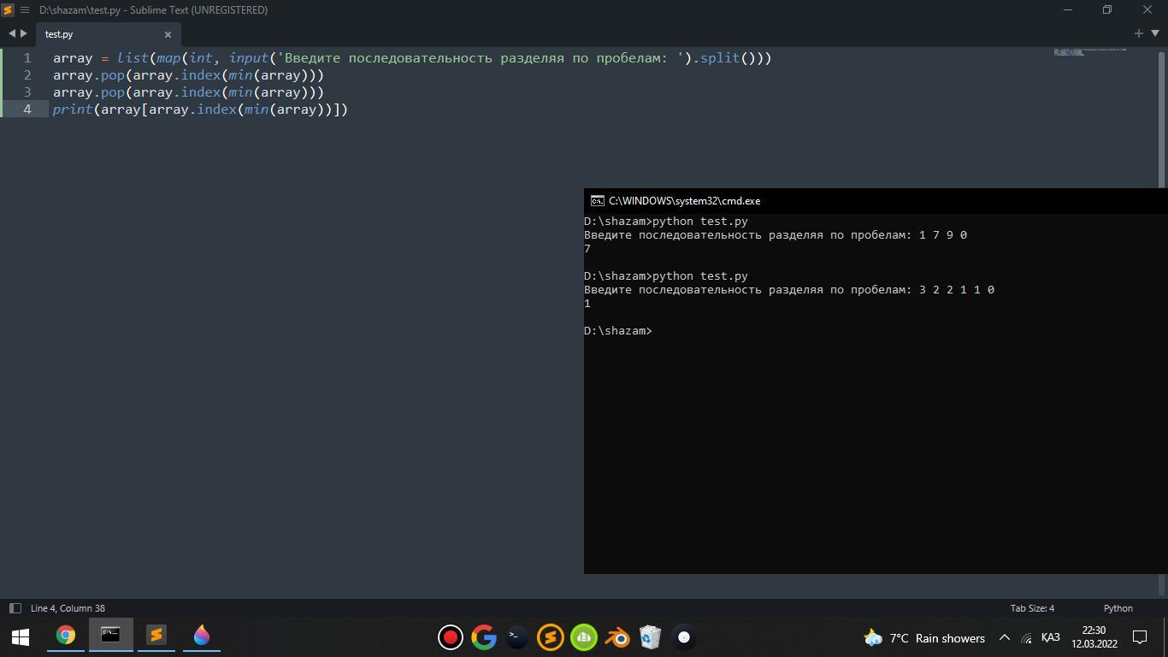Click line number 3 in gutter
Viewport: 1168px width, 657px height.
(x=27, y=92)
